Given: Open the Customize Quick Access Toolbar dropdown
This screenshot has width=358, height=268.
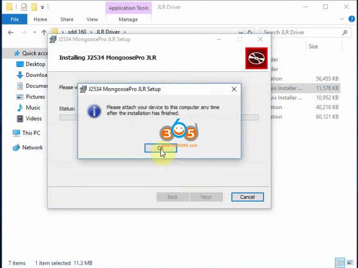Looking at the screenshot, I should click(42, 7).
